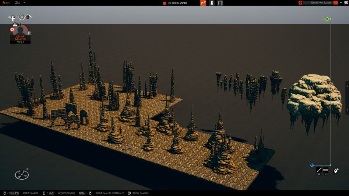Click the green location marker atop height bar
349x196 pixels.
pos(327,19)
